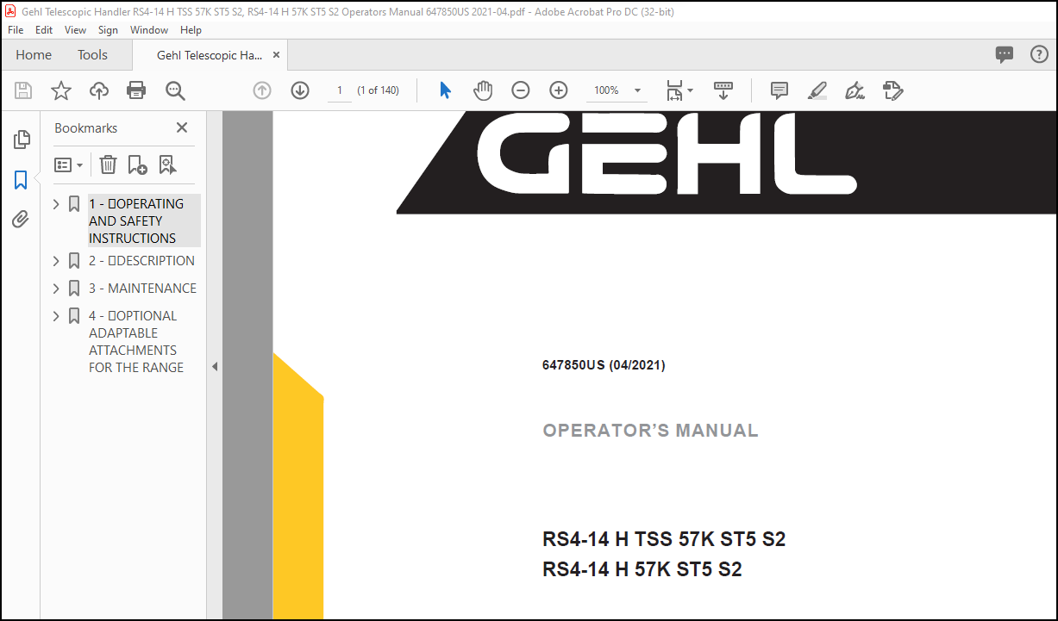Image resolution: width=1058 pixels, height=621 pixels.
Task: Click the RS4-14 H 57K ST5 S2 line
Action: 642,569
